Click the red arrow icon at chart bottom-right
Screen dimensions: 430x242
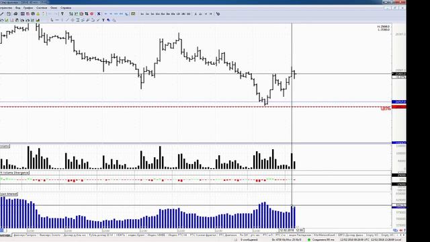click(x=400, y=230)
